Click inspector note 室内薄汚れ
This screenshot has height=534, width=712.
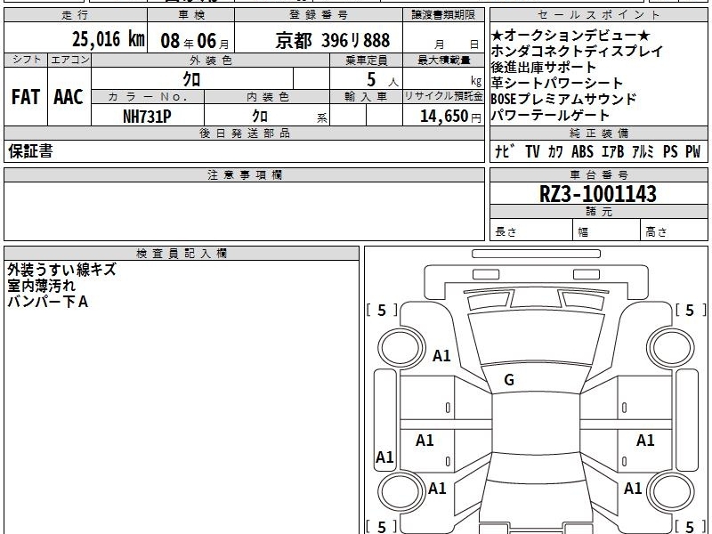pos(41,286)
